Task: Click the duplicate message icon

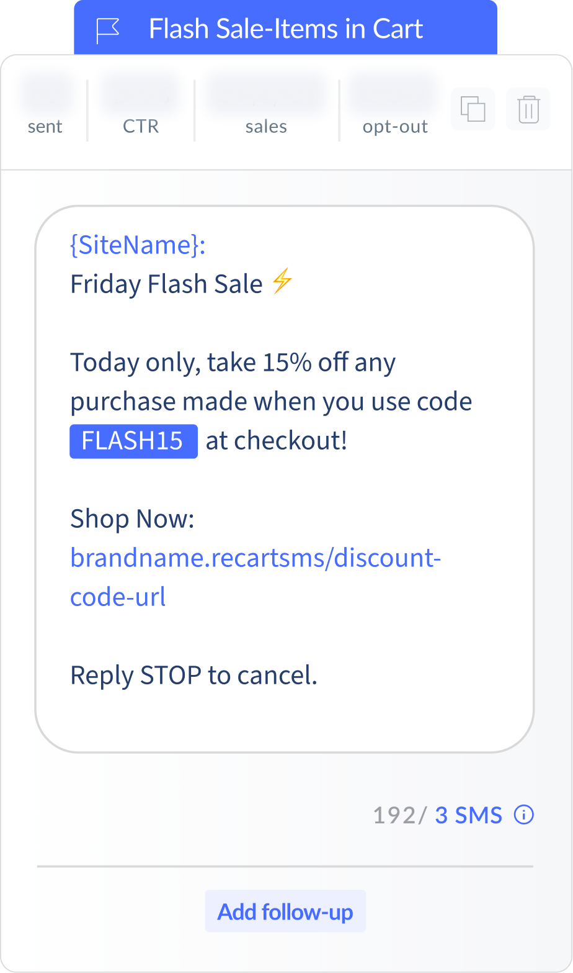Action: pyautogui.click(x=473, y=109)
